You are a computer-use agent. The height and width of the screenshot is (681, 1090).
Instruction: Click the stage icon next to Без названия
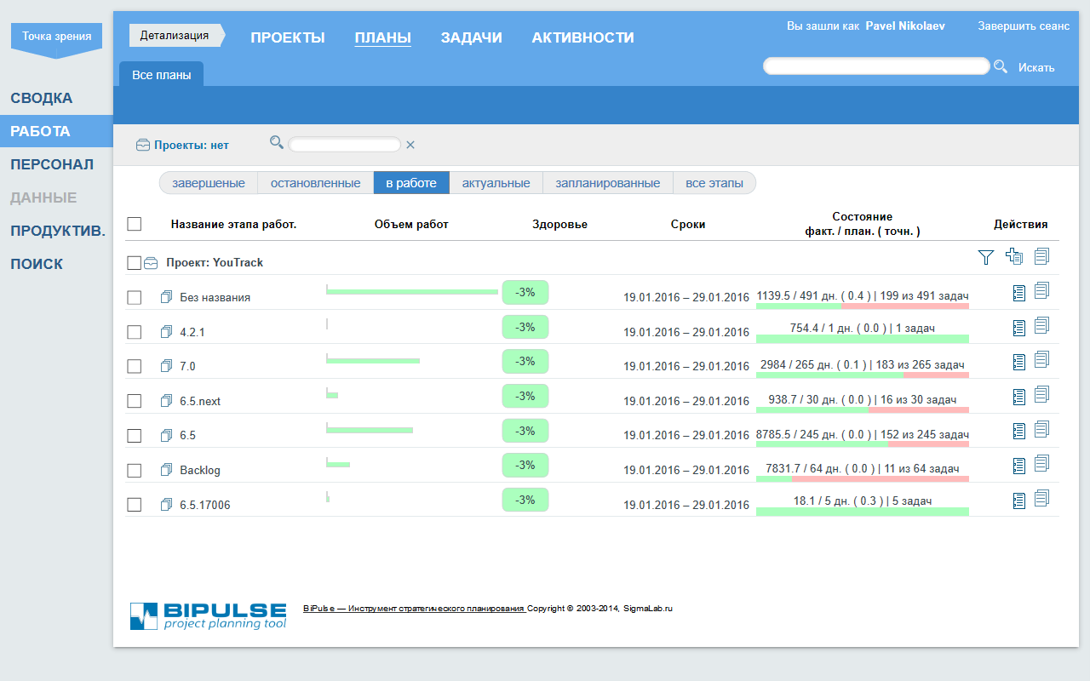click(166, 297)
